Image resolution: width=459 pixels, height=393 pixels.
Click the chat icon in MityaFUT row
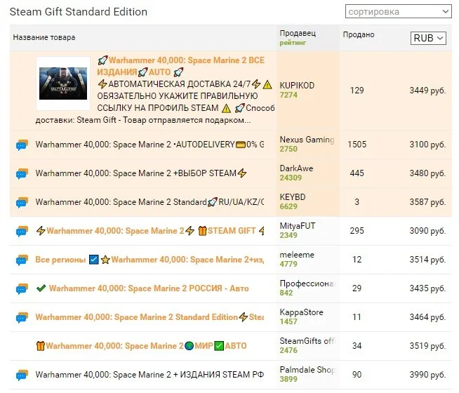[x=22, y=231]
